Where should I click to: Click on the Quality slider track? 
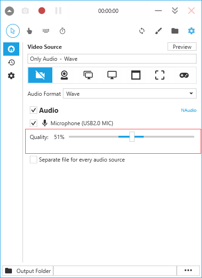click(131, 137)
